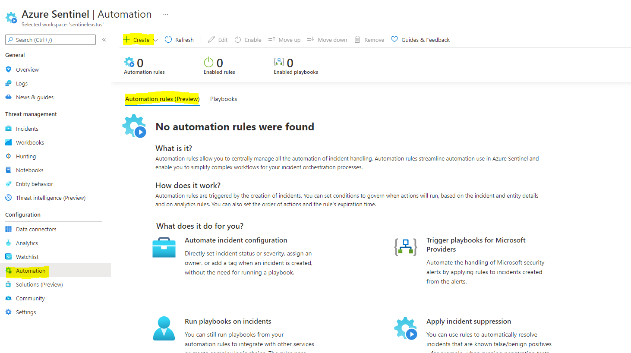Screen dimensions: 631x353
Task: Click the Workbooks chart icon
Action: 8,142
